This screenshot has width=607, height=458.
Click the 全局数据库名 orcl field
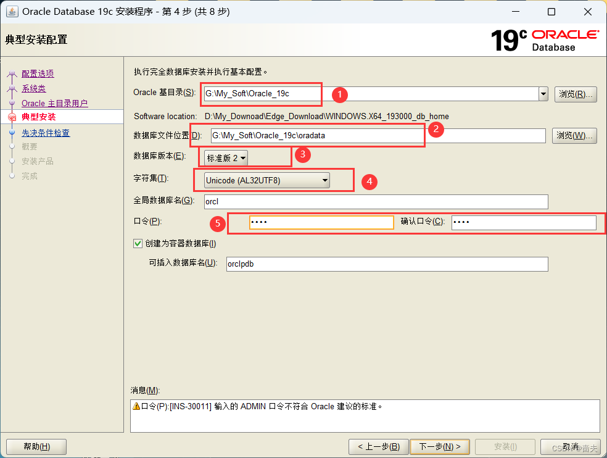pyautogui.click(x=376, y=201)
